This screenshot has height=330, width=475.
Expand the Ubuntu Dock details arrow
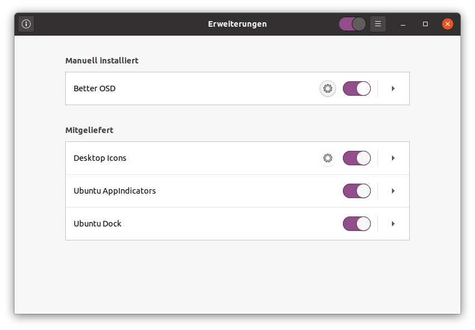pyautogui.click(x=393, y=224)
